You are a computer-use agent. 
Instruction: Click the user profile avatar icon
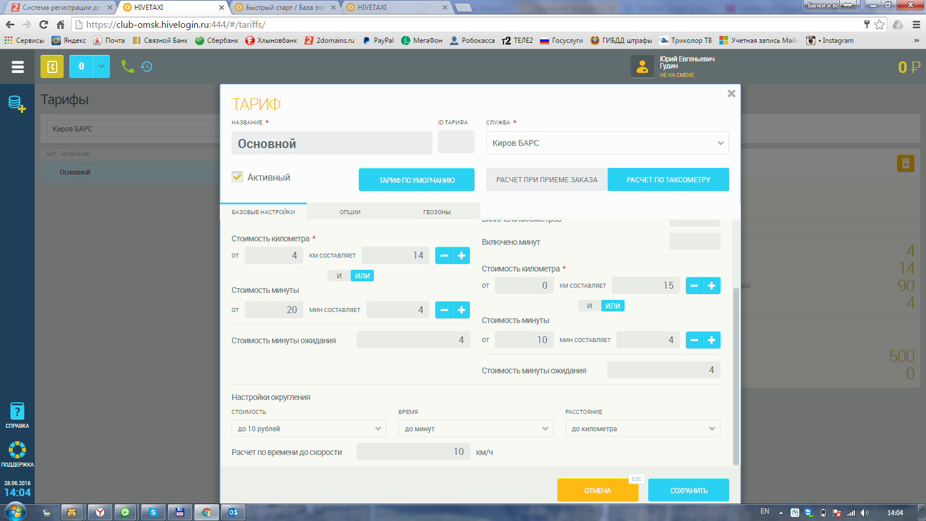click(x=642, y=67)
